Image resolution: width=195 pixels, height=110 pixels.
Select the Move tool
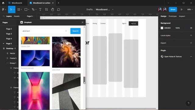tap(11, 9)
